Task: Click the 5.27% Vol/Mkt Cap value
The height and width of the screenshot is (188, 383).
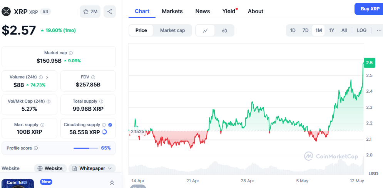Action: point(29,109)
